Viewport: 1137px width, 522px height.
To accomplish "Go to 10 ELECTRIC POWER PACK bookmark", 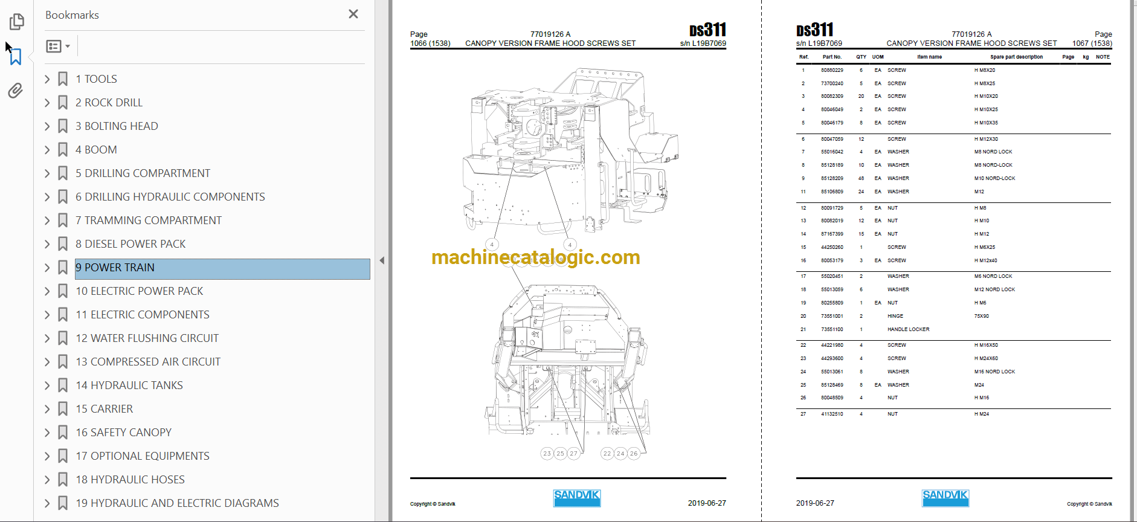I will coord(139,291).
